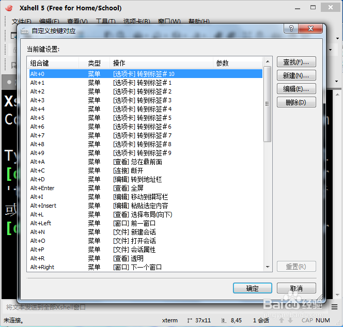The image size is (343, 327).
Task: Select the Alt+9 row
Action: (146, 153)
